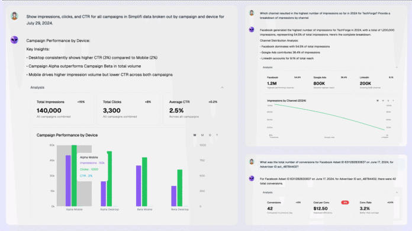Select the W range on Impressions by Channel chart

[x=378, y=101]
